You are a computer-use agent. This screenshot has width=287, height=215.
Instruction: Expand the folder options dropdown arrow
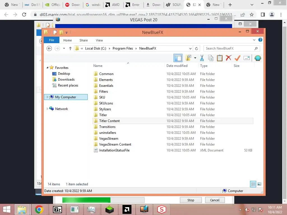click(x=195, y=58)
